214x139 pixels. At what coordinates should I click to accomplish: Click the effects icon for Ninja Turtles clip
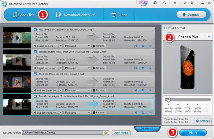coord(150,68)
